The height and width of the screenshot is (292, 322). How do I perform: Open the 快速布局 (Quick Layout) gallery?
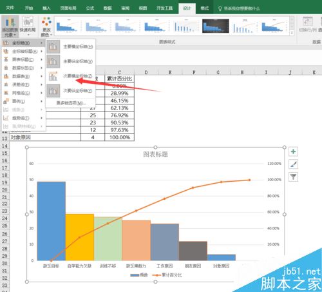[28, 26]
